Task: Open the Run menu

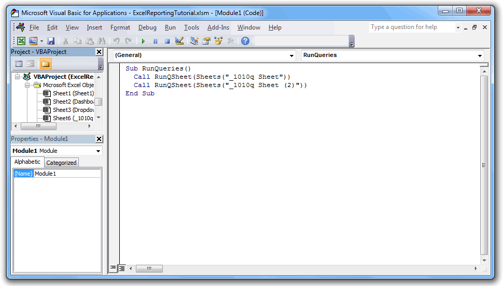Action: (x=170, y=27)
